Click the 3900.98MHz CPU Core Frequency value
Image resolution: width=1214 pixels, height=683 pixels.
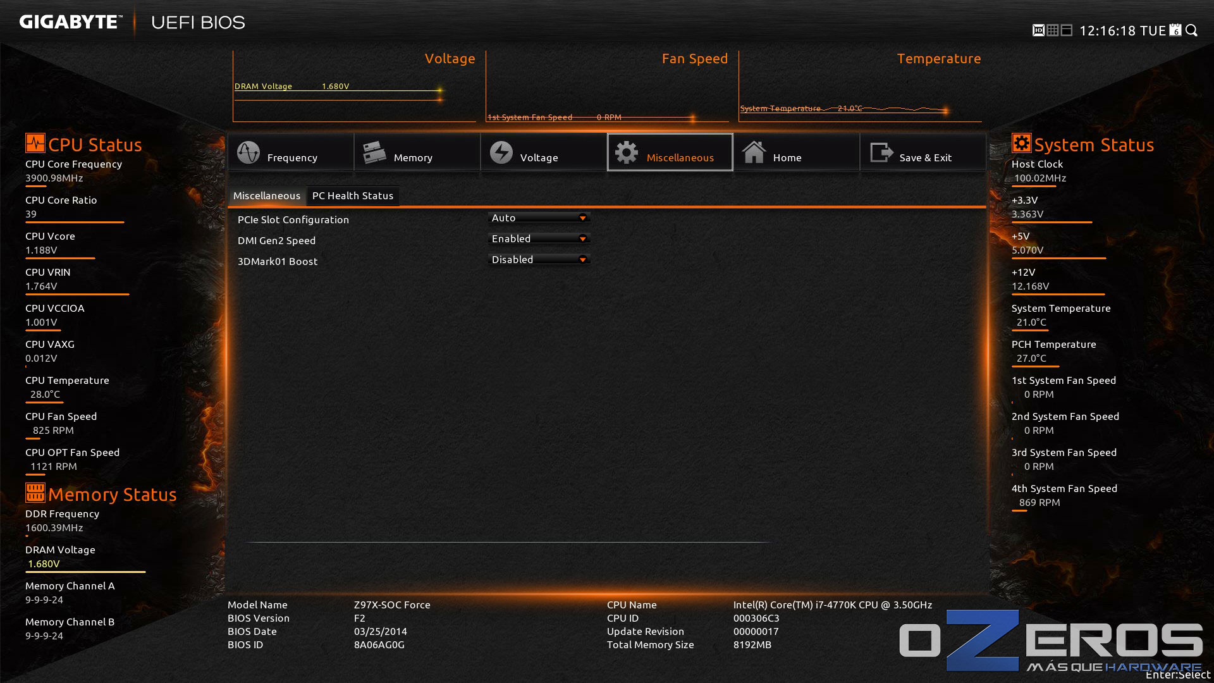[54, 178]
